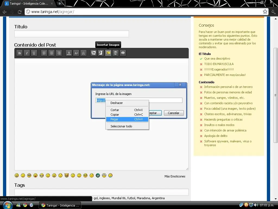The image size is (278, 209).
Task: Toggle bold formatting in post editor
Action: click(20, 53)
